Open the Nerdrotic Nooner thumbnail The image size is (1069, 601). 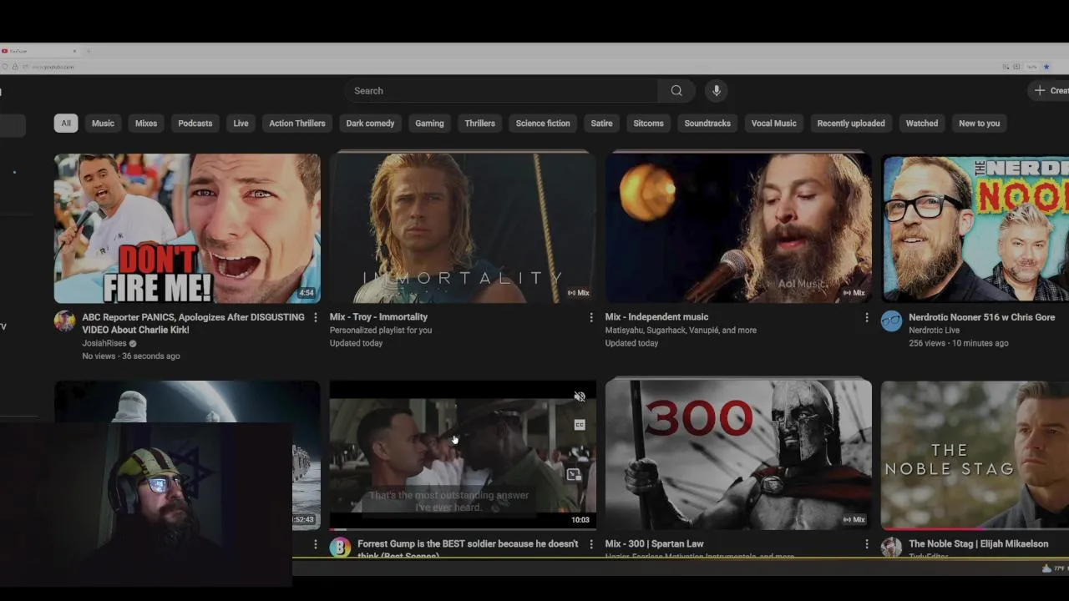[x=975, y=228]
